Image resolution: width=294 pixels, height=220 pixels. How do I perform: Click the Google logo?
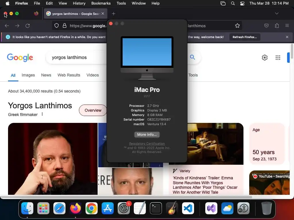[20, 58]
